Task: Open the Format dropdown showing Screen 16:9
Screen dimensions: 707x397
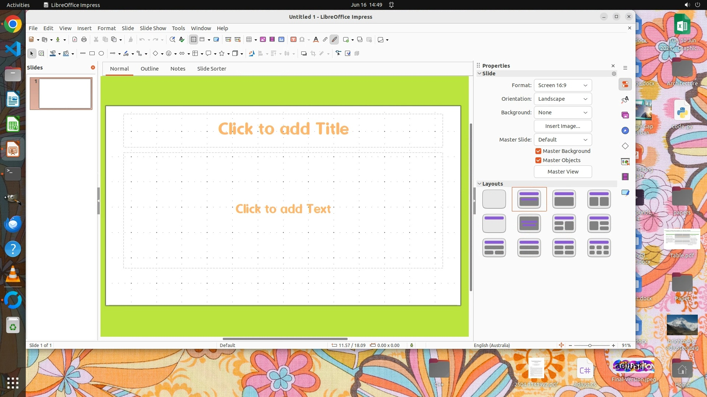Action: [x=563, y=85]
